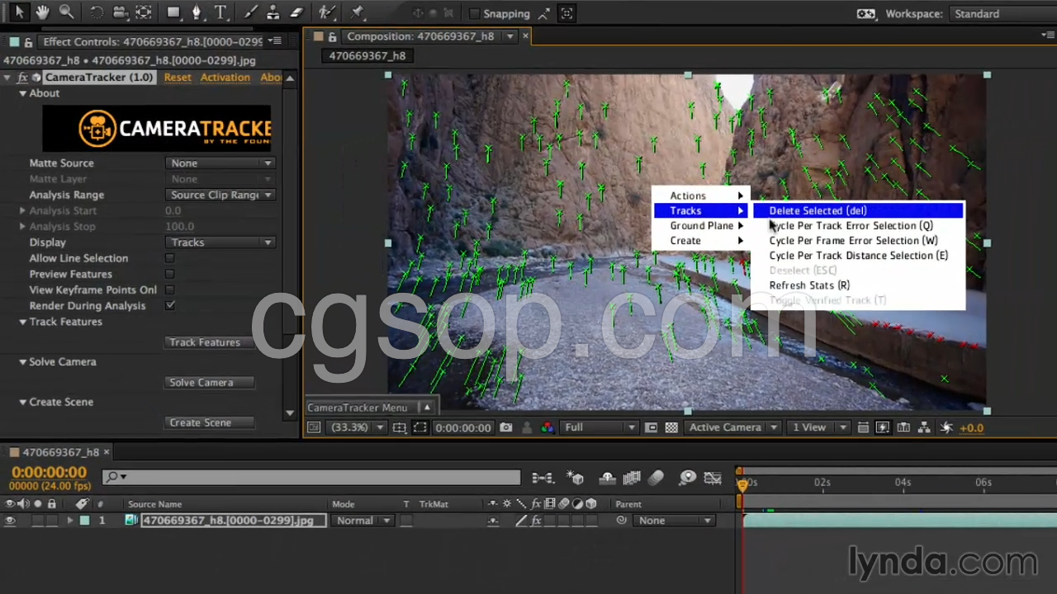This screenshot has height=594, width=1057.
Task: Toggle the Composition panel lock
Action: 332,37
